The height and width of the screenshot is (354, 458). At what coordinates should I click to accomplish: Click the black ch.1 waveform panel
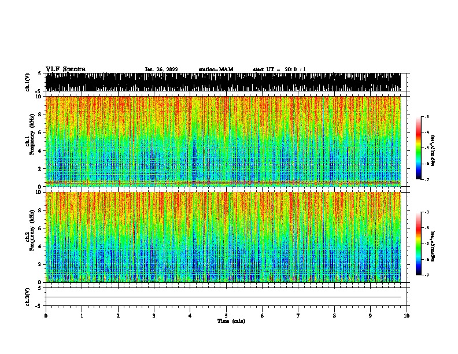click(x=223, y=82)
